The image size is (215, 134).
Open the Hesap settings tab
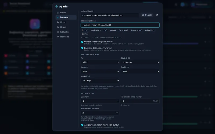coord(66,27)
